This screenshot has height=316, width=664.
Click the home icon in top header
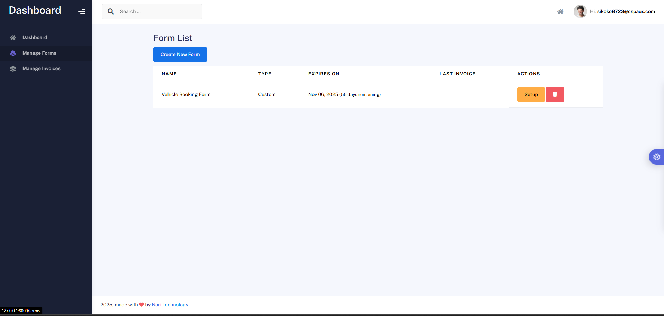[x=560, y=12]
